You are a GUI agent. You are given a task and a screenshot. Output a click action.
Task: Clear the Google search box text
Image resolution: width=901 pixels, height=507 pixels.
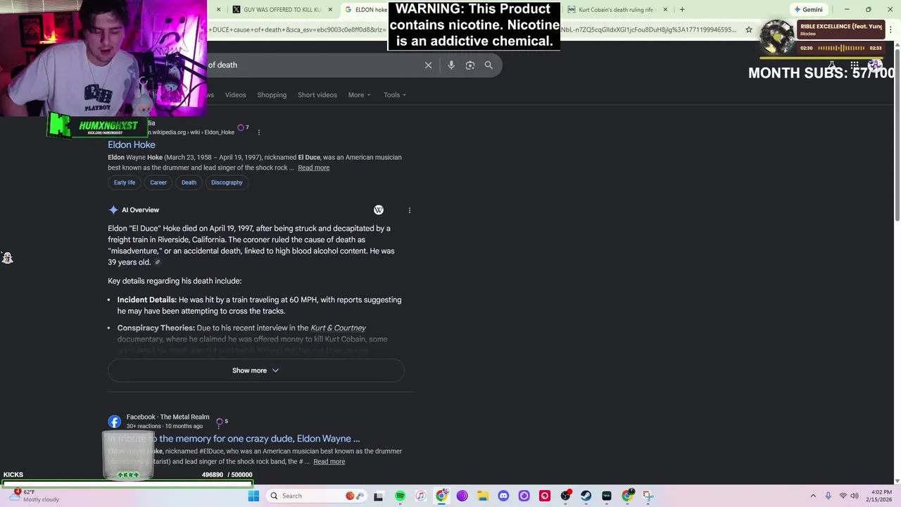point(428,65)
